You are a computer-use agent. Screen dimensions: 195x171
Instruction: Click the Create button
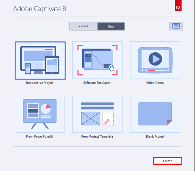click(168, 161)
